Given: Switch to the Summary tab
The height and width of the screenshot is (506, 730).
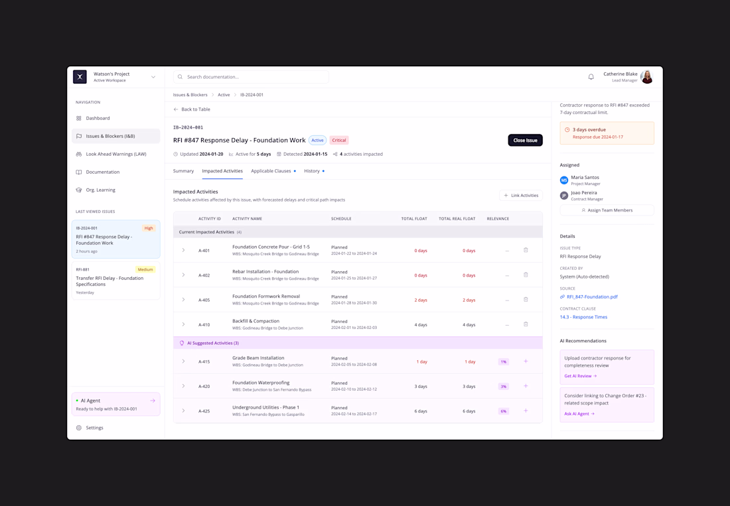Looking at the screenshot, I should (x=183, y=171).
